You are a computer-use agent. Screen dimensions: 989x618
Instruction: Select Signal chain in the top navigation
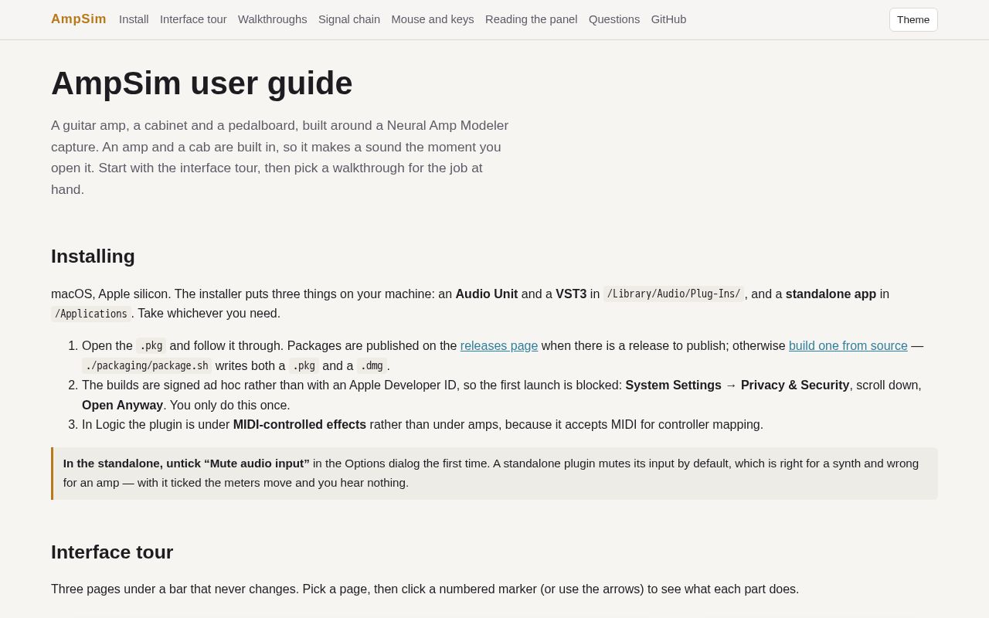pyautogui.click(x=349, y=19)
